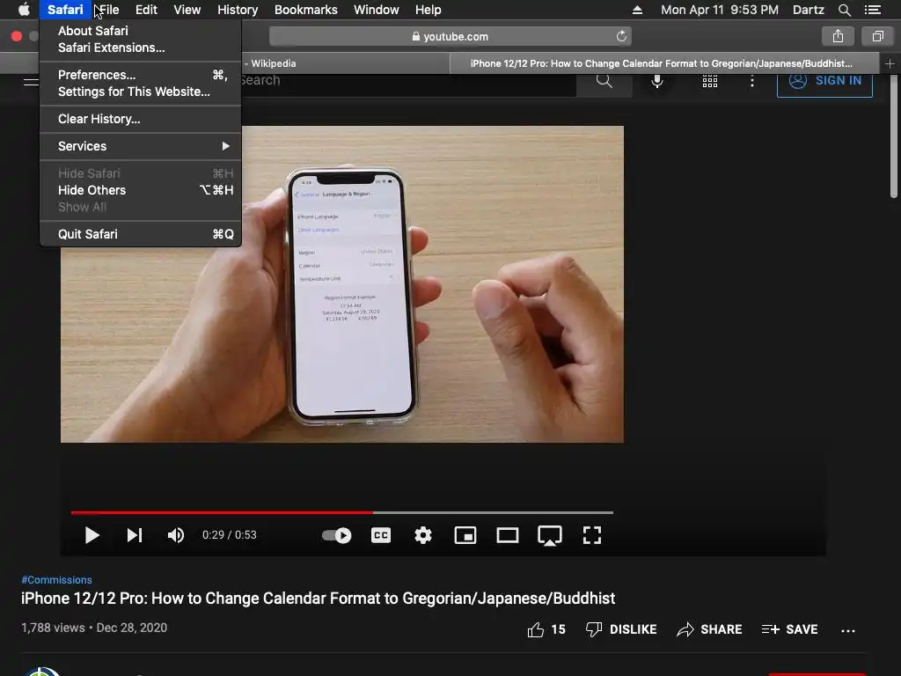Viewport: 901px width, 676px height.
Task: Open video player settings gear
Action: [x=423, y=535]
